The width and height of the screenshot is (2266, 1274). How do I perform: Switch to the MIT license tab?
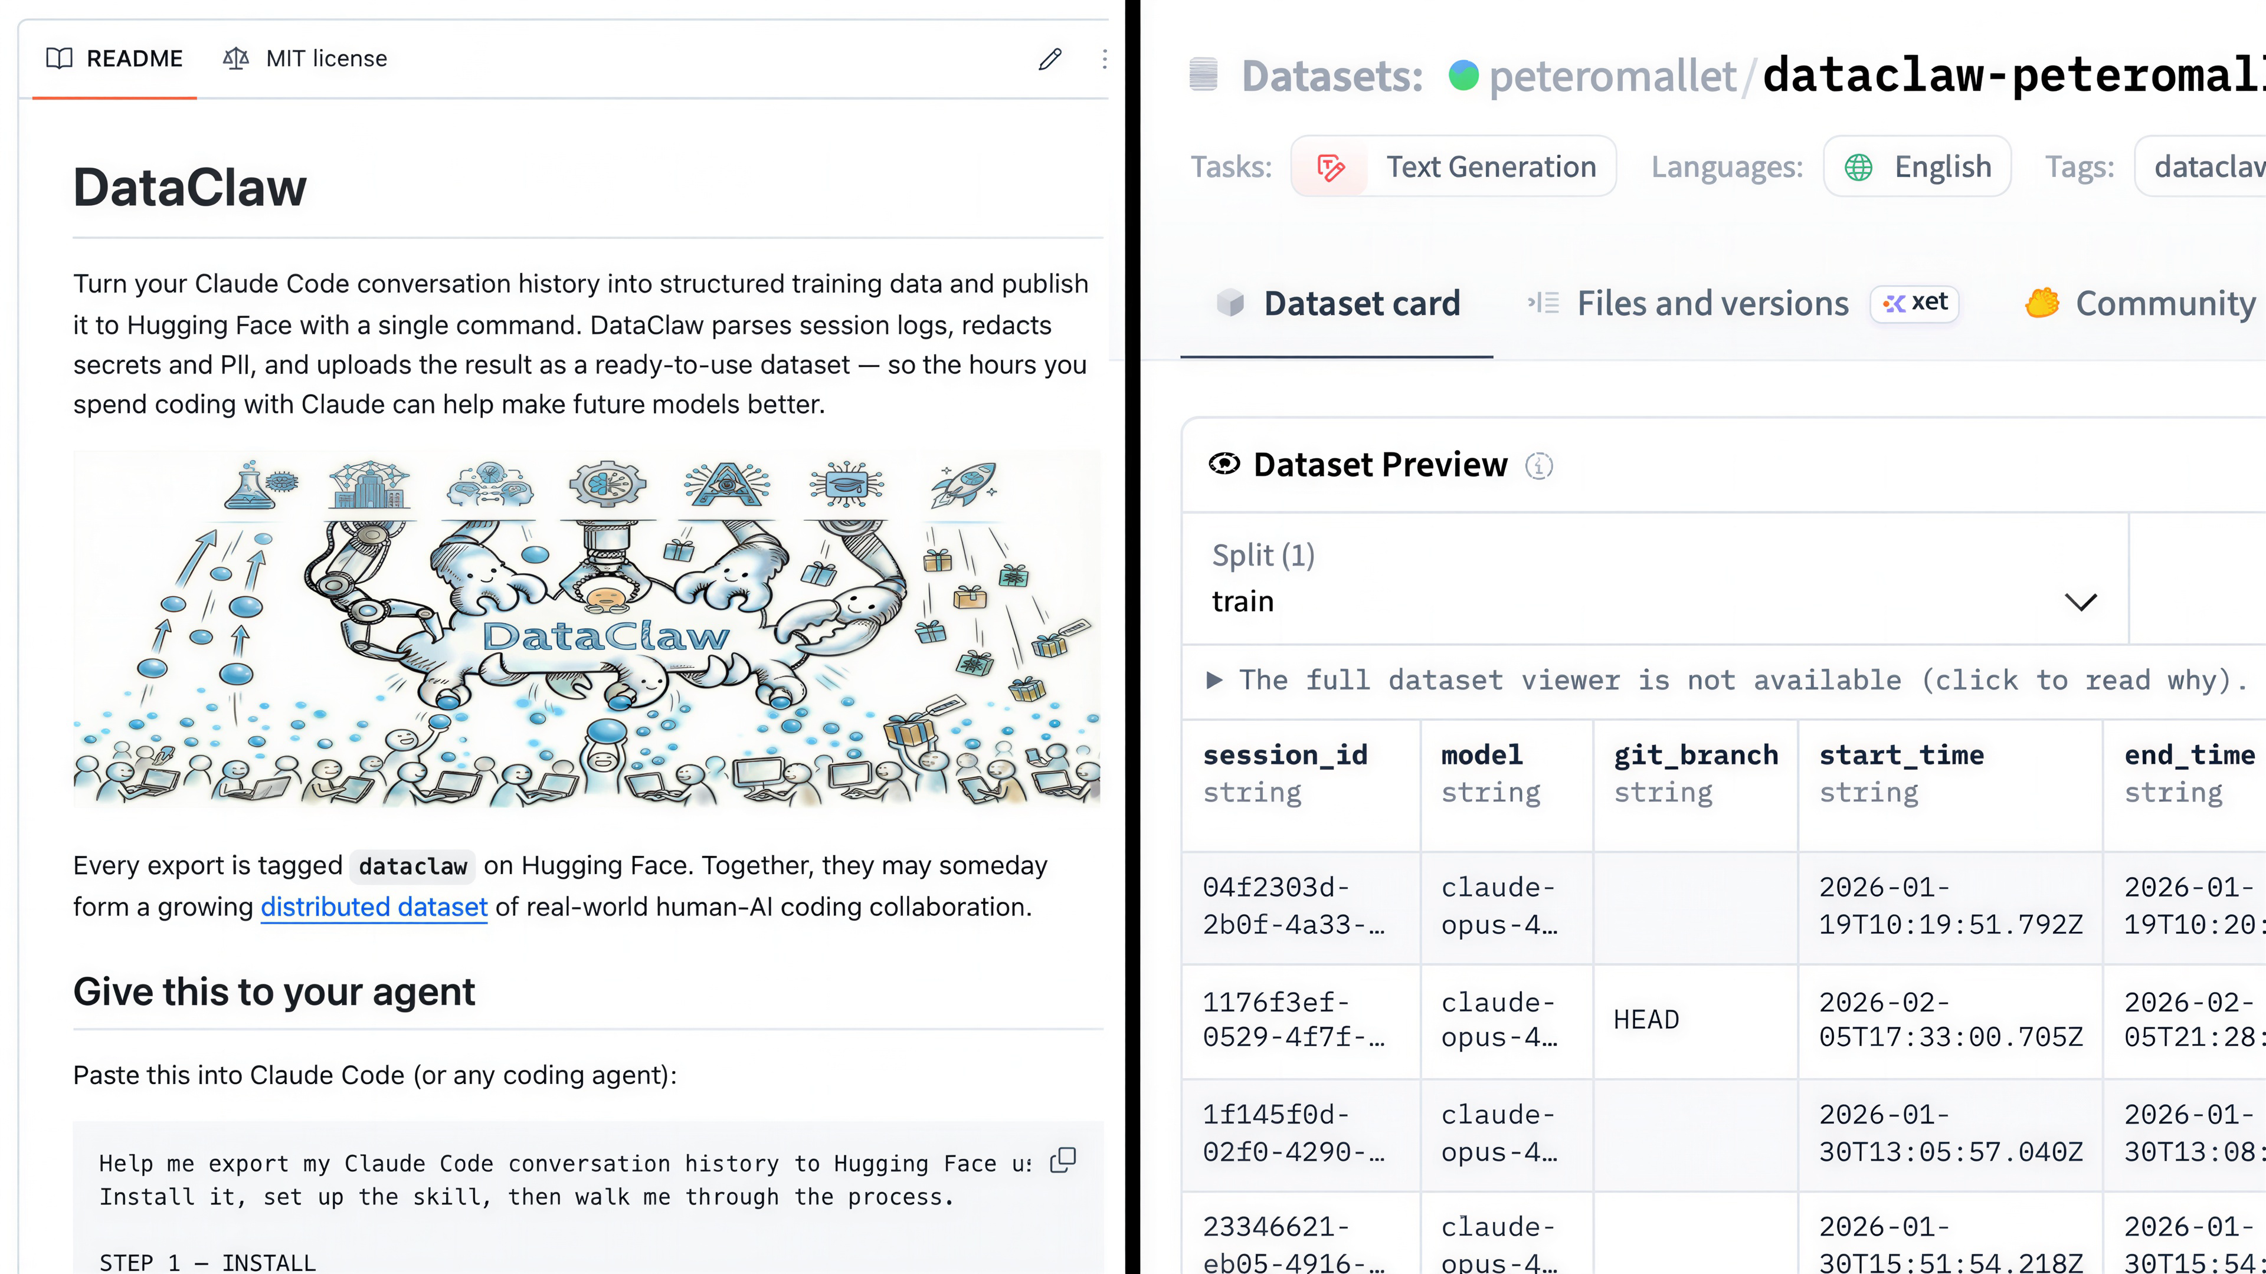(x=305, y=59)
